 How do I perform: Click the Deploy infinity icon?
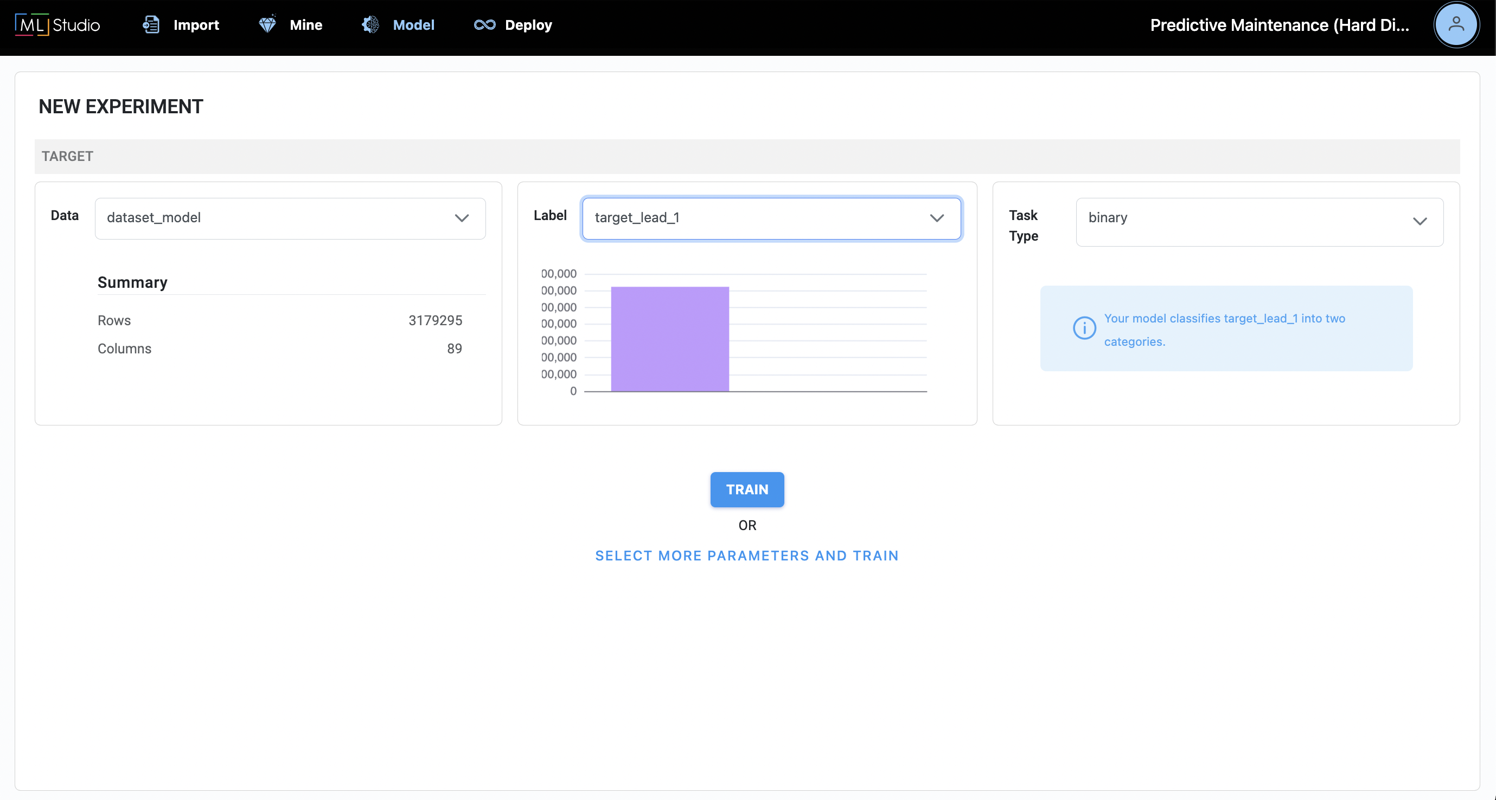(x=484, y=25)
